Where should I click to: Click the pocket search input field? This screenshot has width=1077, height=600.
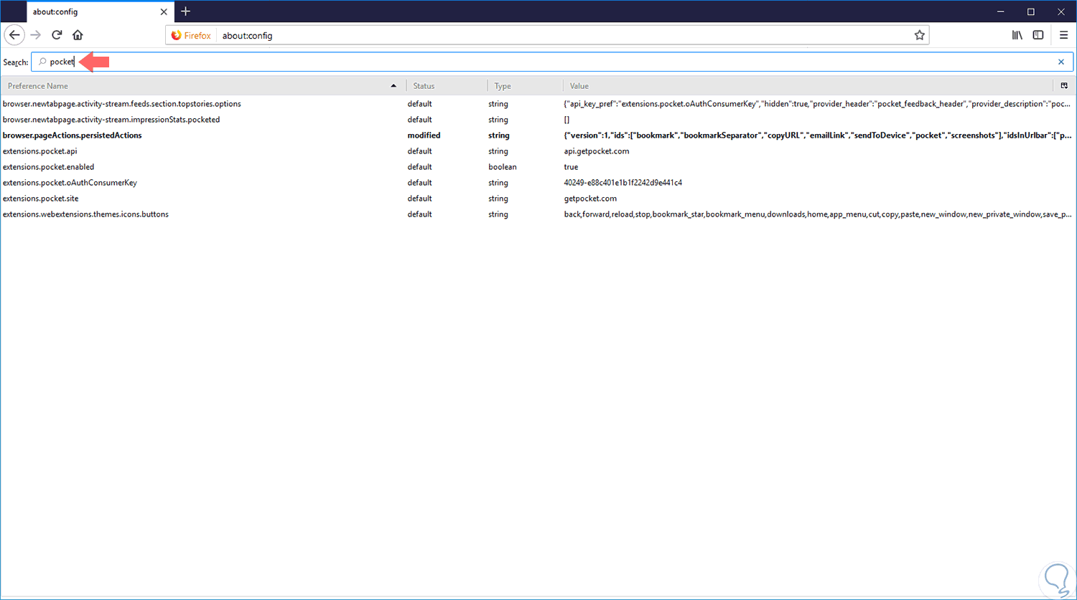(x=552, y=62)
